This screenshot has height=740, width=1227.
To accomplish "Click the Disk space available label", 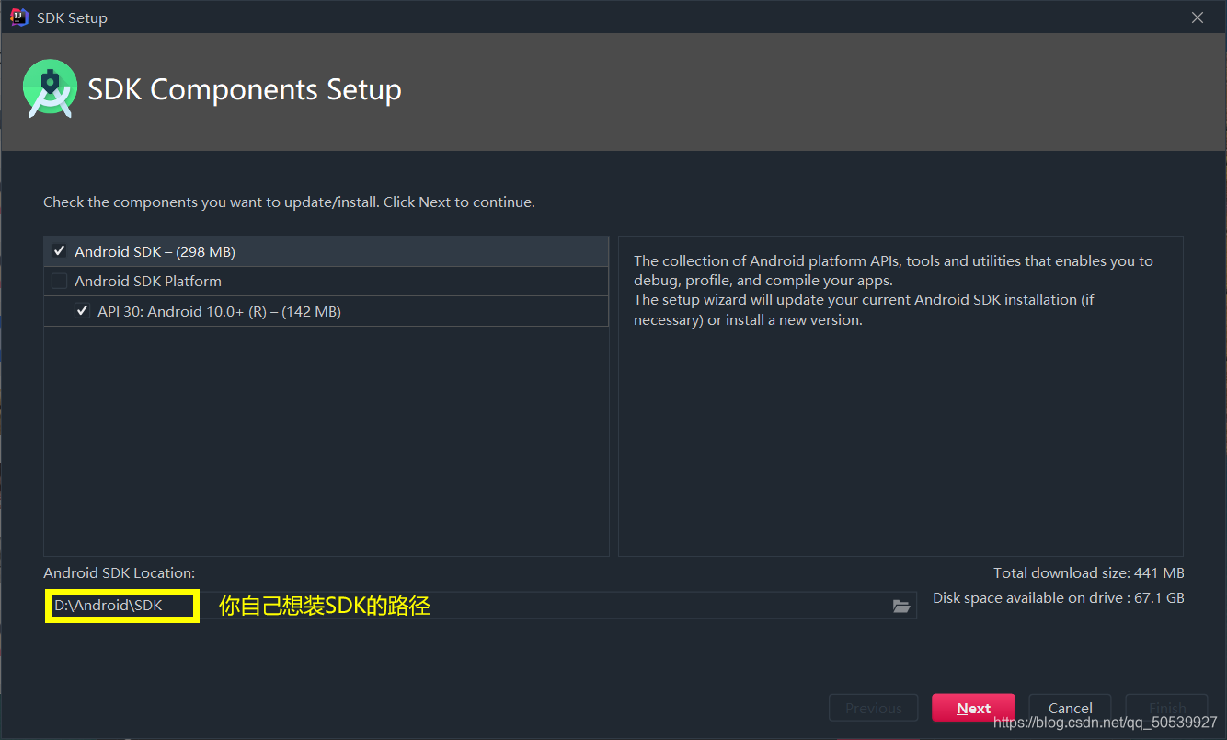I will (1058, 597).
